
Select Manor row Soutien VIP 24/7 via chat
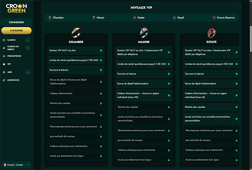(143, 52)
